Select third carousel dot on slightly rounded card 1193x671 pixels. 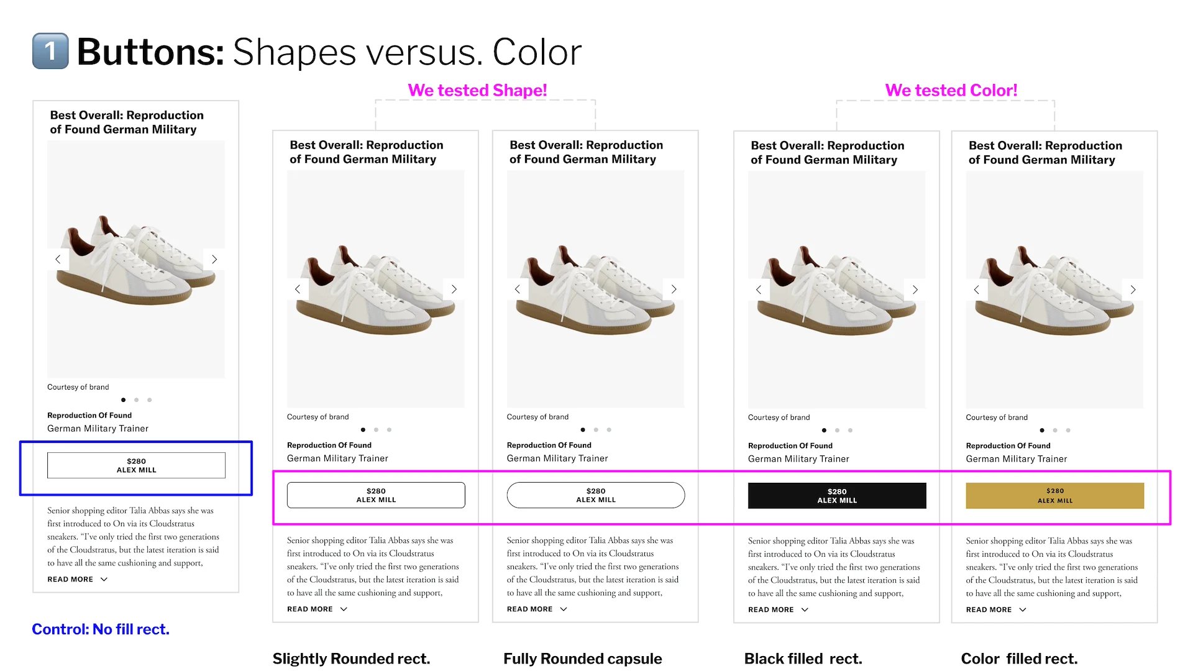pyautogui.click(x=390, y=430)
